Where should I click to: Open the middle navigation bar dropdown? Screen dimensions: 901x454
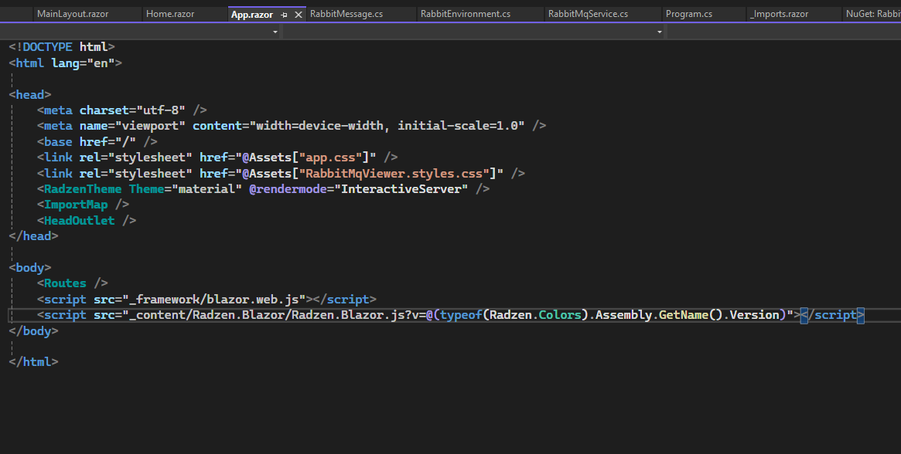pyautogui.click(x=659, y=32)
